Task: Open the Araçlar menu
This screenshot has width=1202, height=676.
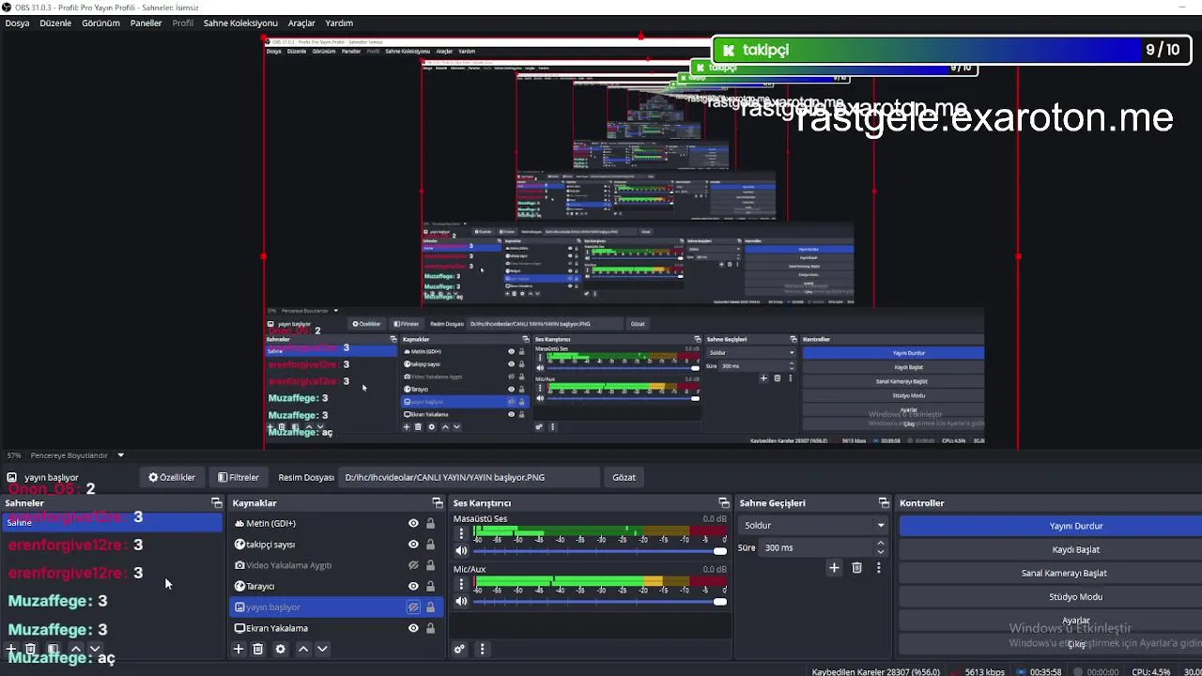Action: tap(301, 23)
